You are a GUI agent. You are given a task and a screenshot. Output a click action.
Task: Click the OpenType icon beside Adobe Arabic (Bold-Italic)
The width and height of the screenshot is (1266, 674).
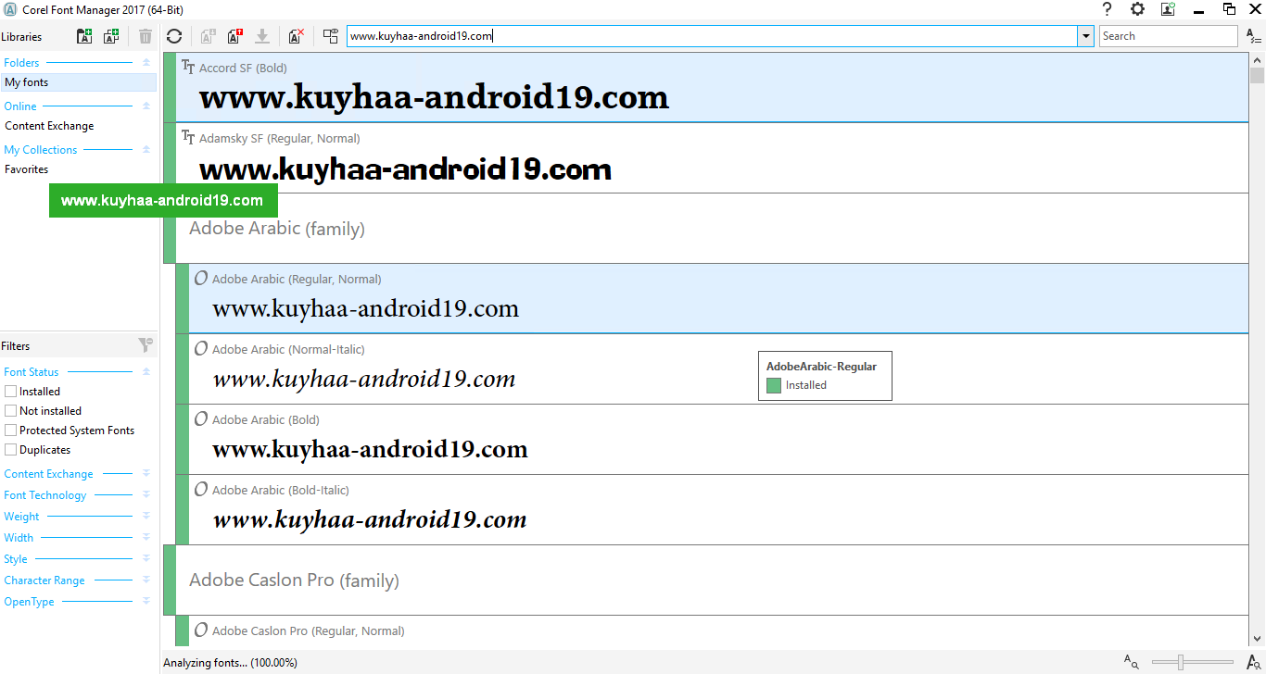(201, 490)
